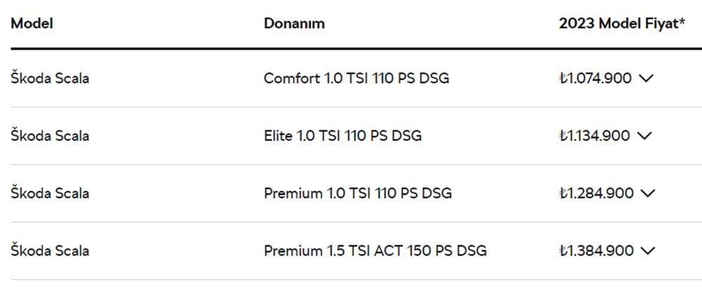
Task: Select Škoda Scala in the Premium 1.0 row
Action: 50,193
